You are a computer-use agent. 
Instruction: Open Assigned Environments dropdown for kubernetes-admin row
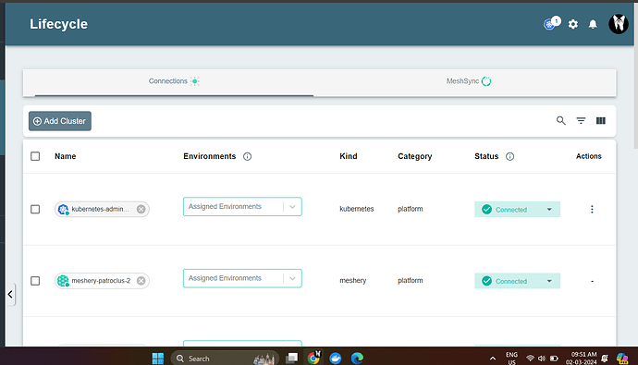click(x=242, y=206)
